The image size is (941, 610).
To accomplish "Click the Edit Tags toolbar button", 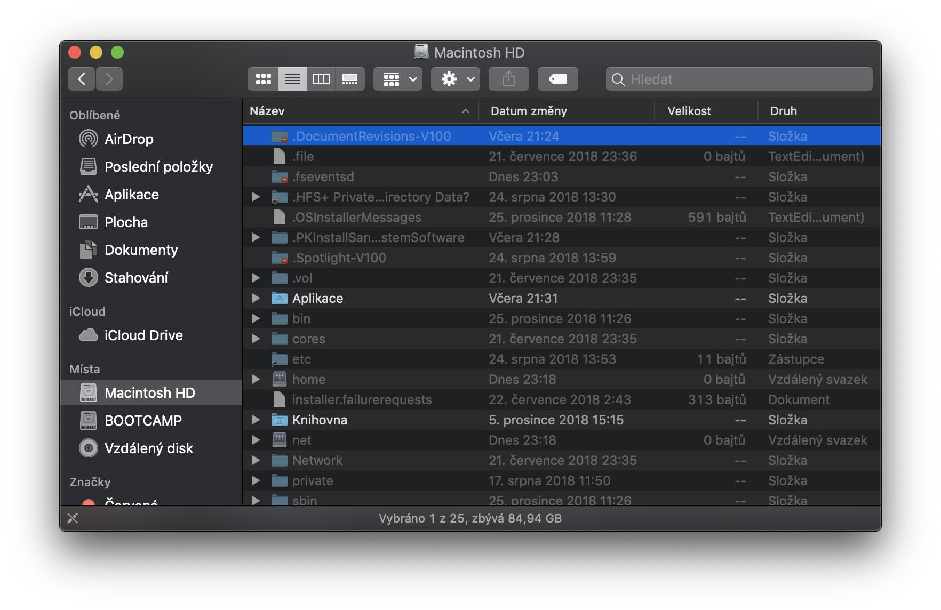I will [558, 79].
